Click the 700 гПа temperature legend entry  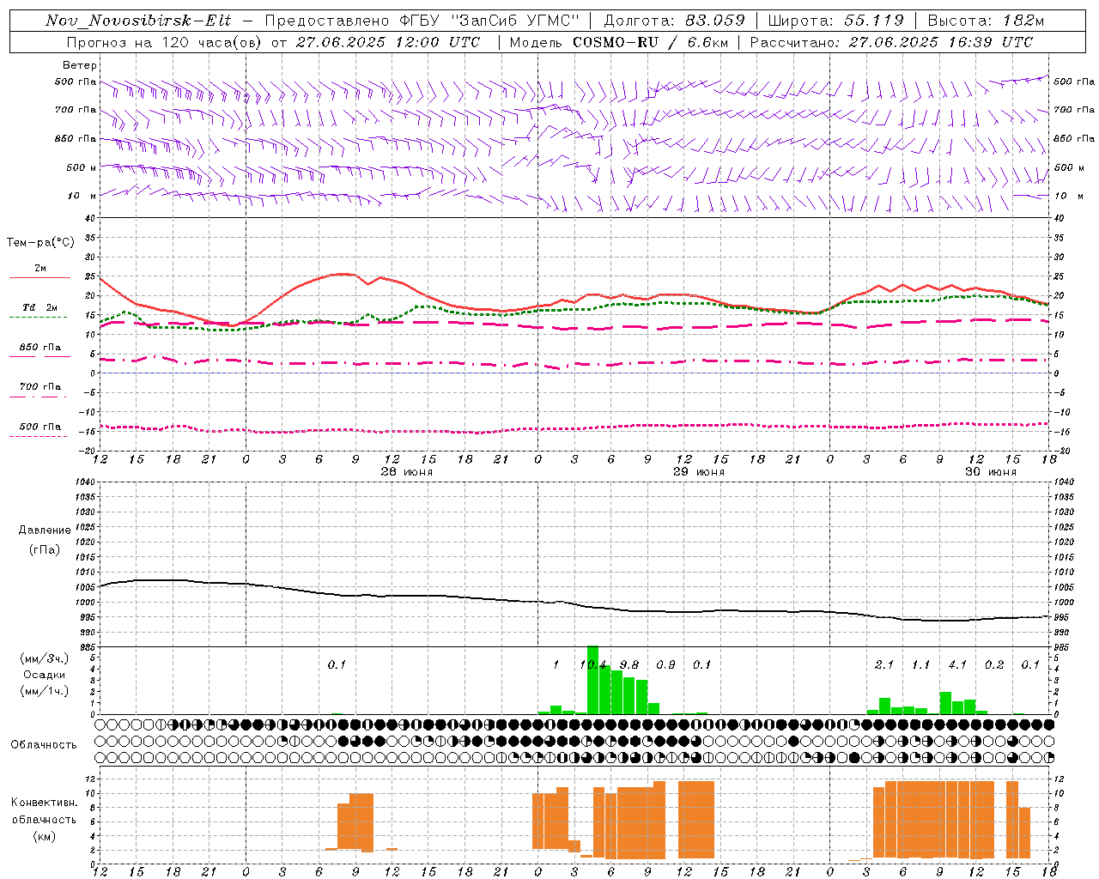click(40, 387)
